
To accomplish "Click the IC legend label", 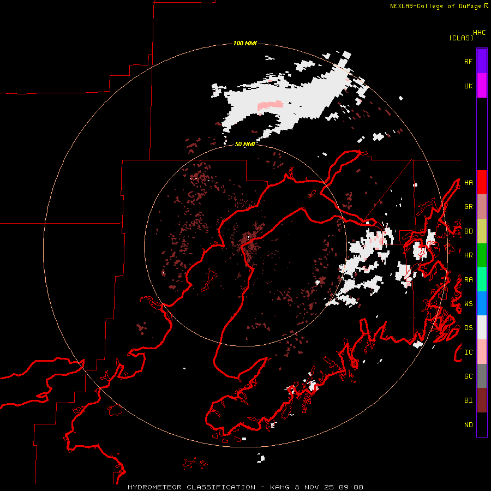I will pyautogui.click(x=468, y=352).
